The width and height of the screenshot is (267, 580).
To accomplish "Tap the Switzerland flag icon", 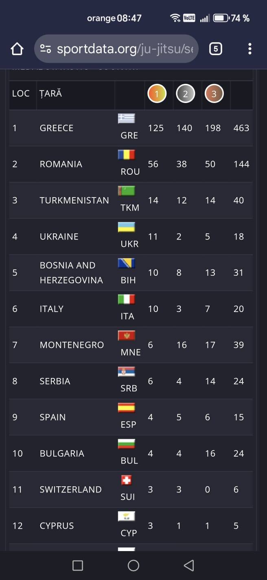I will pyautogui.click(x=126, y=481).
